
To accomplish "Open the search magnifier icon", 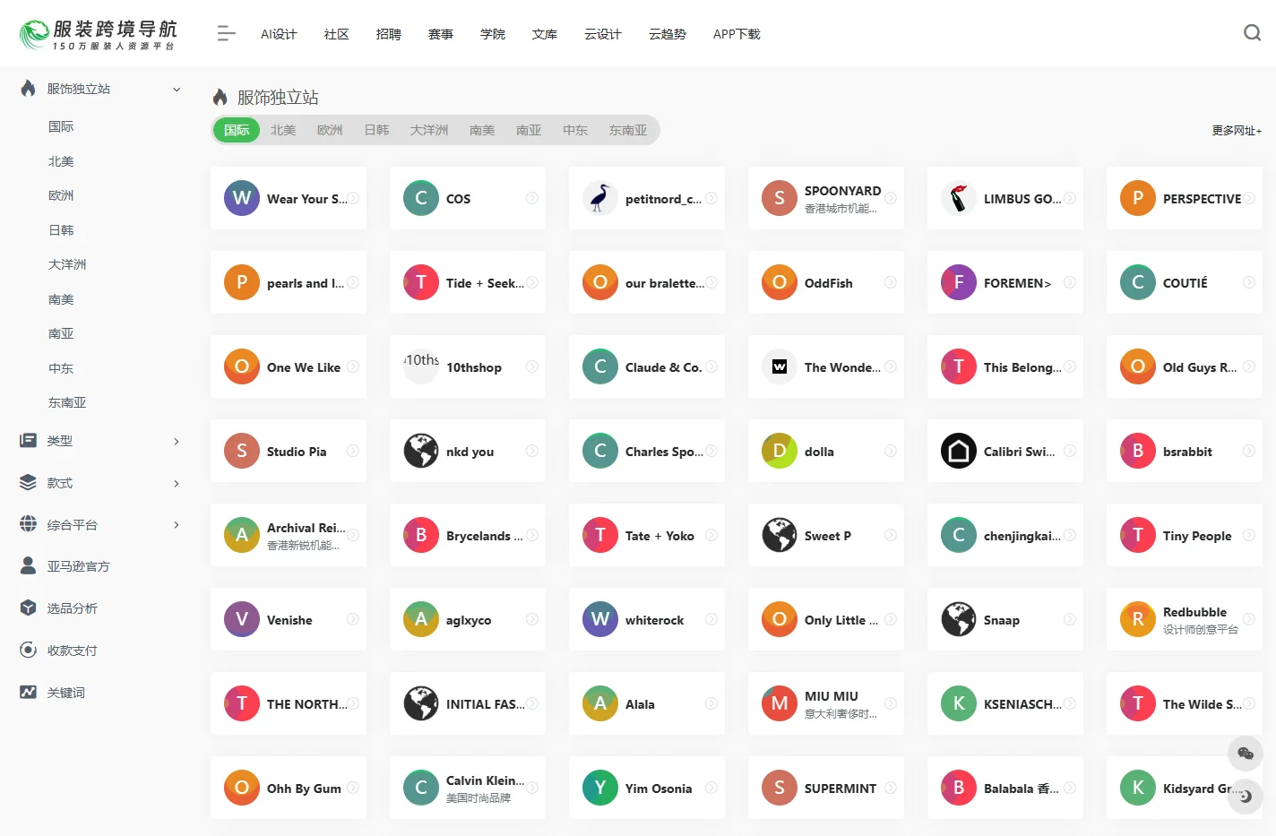I will [x=1252, y=33].
